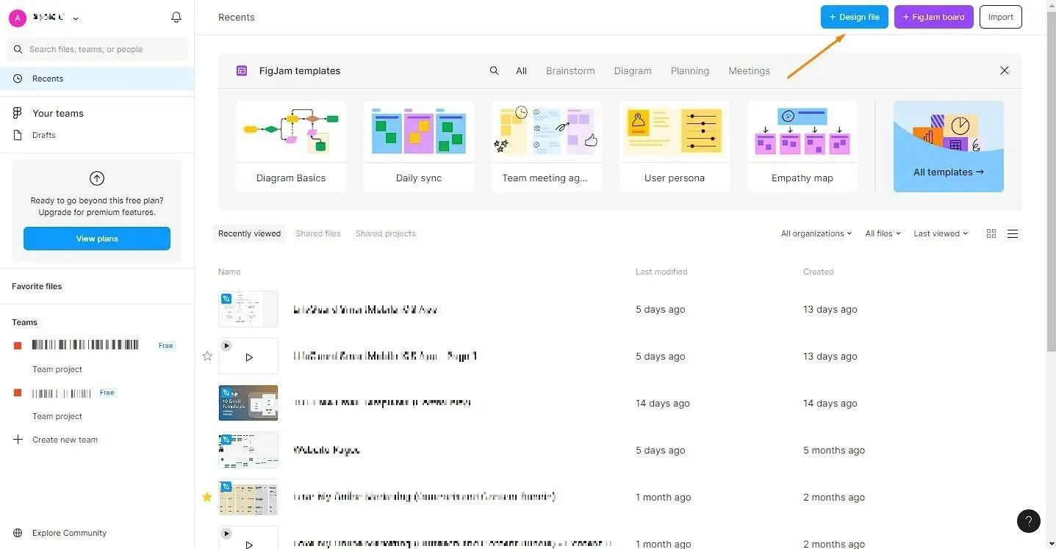The height and width of the screenshot is (549, 1056).
Task: Click the View plans button
Action: (97, 239)
